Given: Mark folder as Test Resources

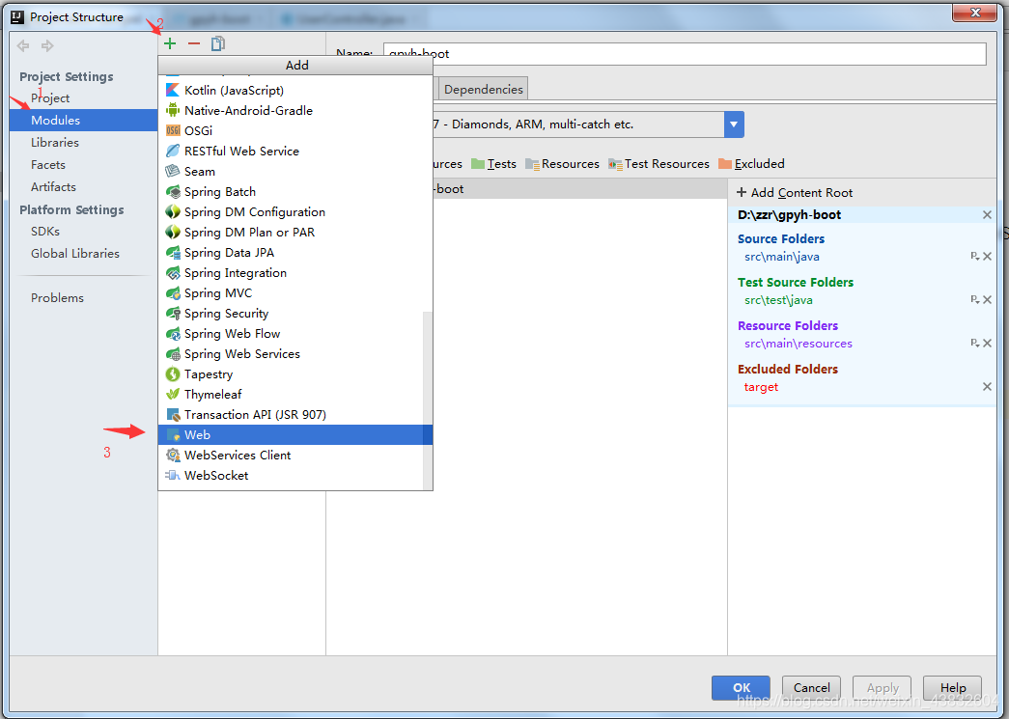Looking at the screenshot, I should [659, 164].
